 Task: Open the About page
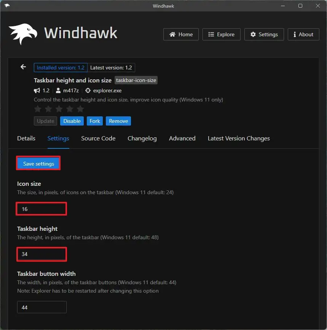303,34
